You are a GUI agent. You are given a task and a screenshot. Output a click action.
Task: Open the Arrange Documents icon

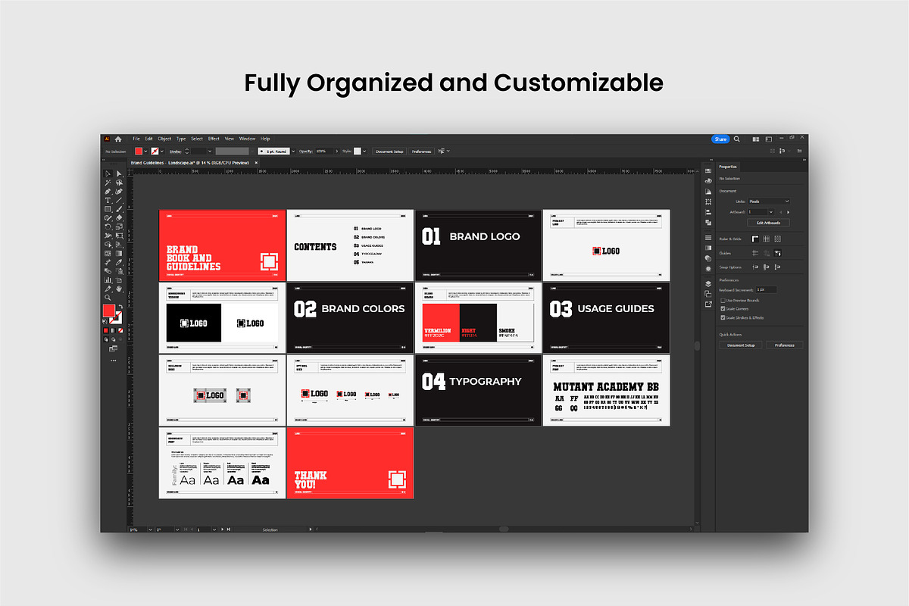(x=756, y=139)
